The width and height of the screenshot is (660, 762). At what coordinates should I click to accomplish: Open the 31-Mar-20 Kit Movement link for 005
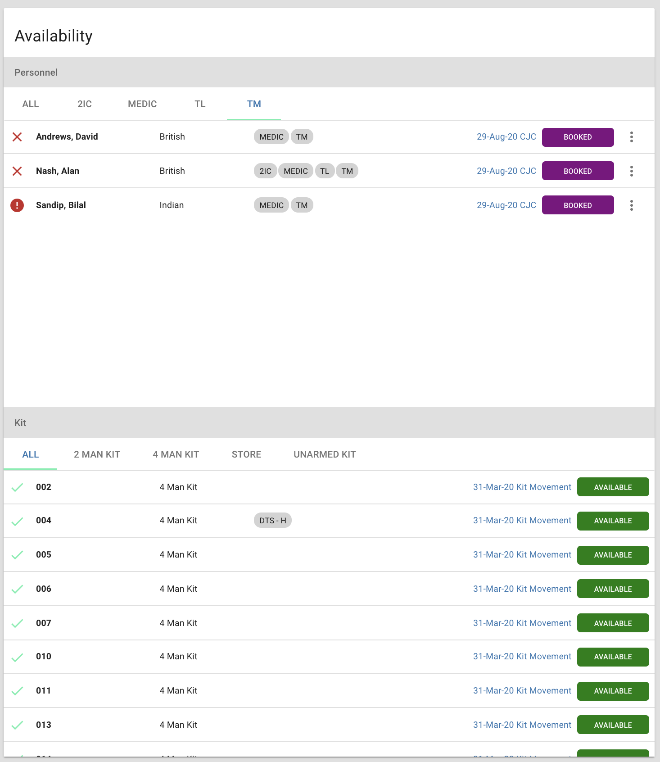(x=522, y=555)
